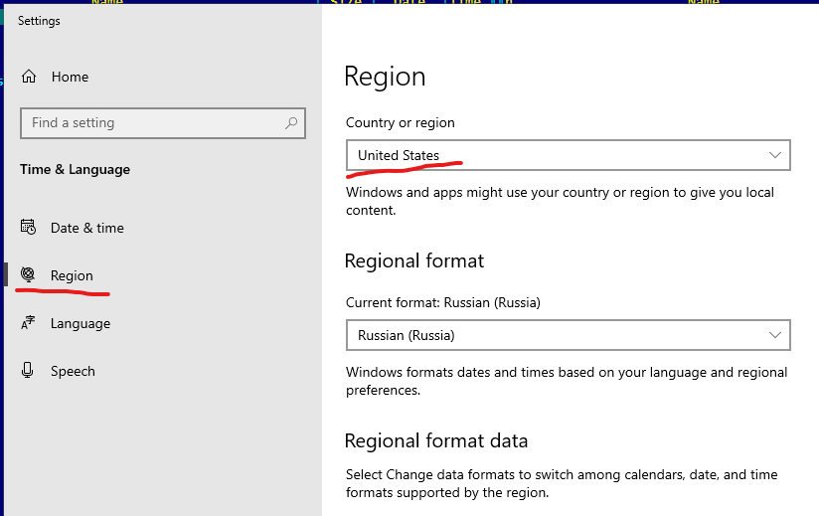Open the United States country dropdown
Image resolution: width=819 pixels, height=516 pixels.
tap(569, 155)
